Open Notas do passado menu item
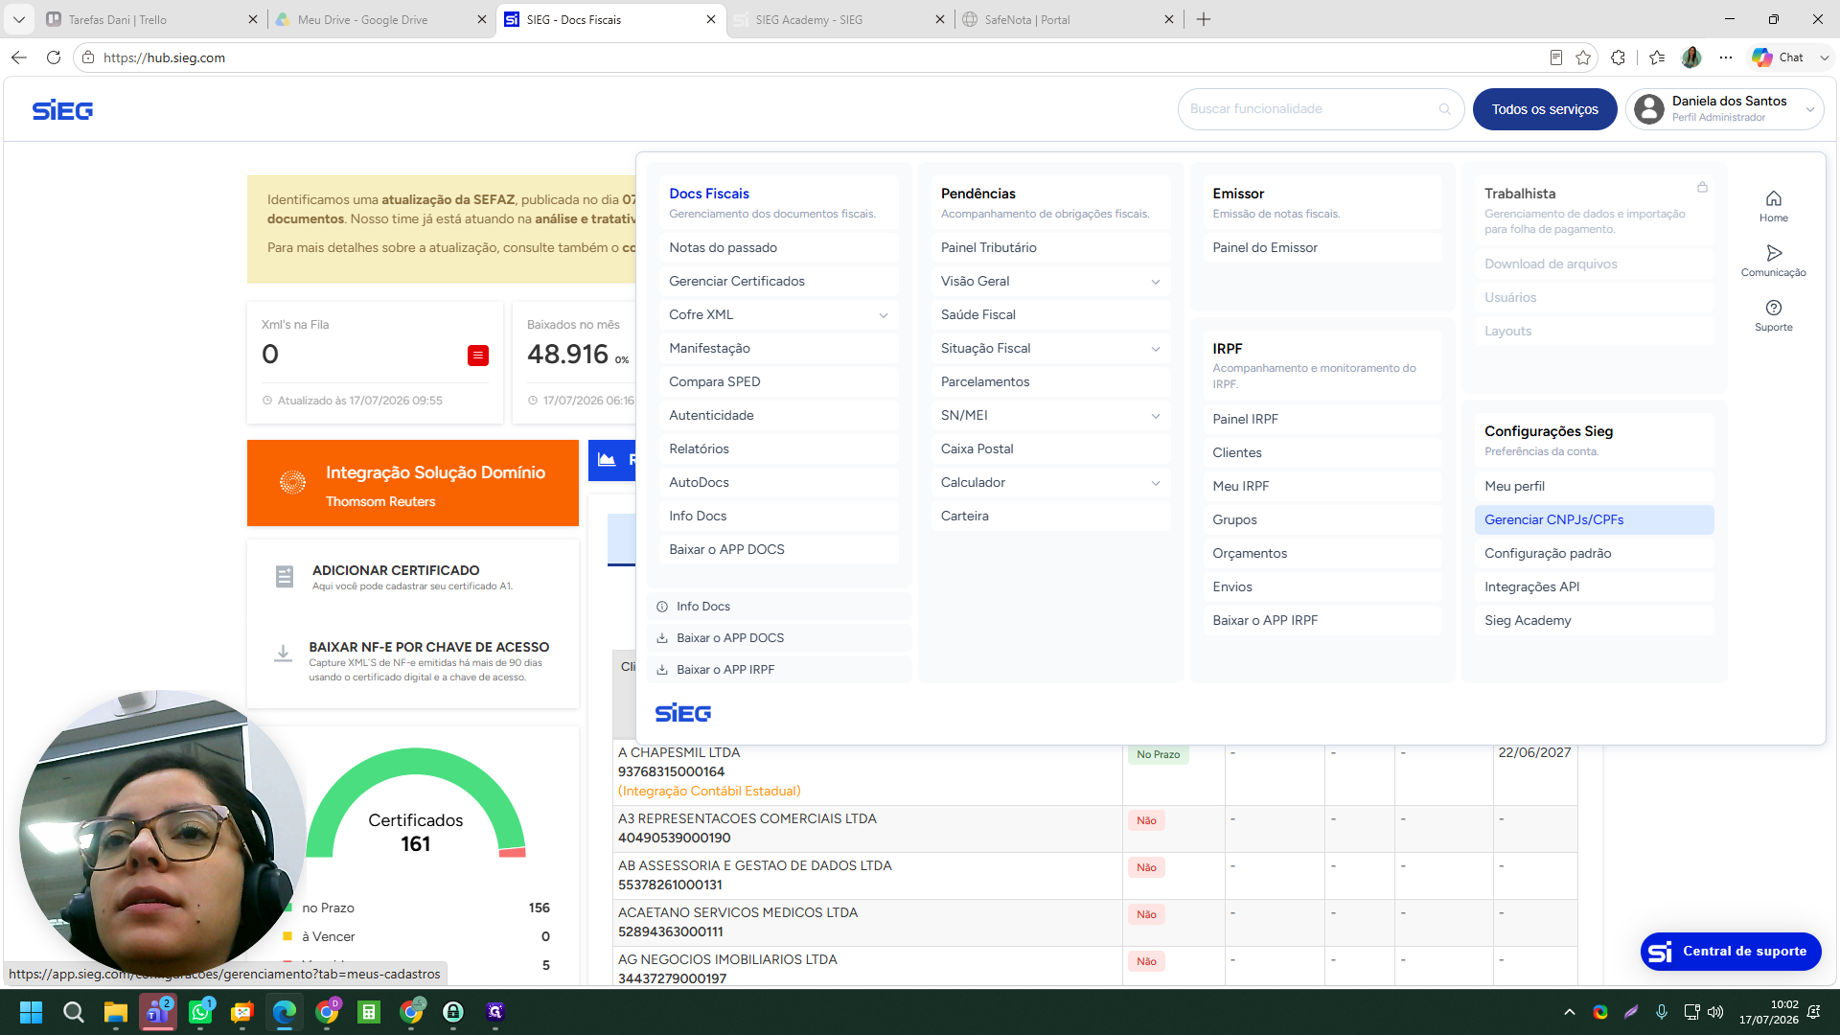This screenshot has height=1035, width=1840. [x=778, y=248]
